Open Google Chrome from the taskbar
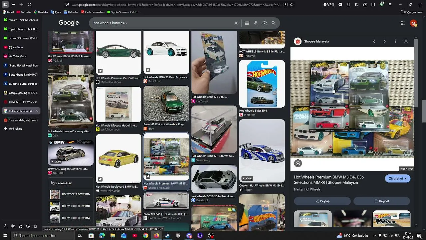426x240 pixels. tap(145, 236)
